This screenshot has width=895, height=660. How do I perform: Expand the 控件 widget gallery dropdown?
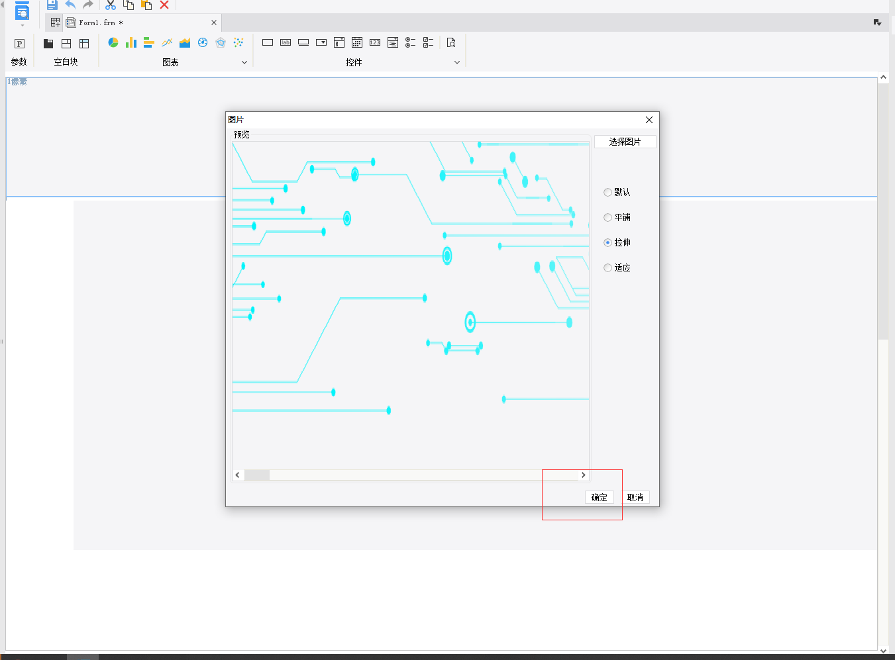coord(457,62)
